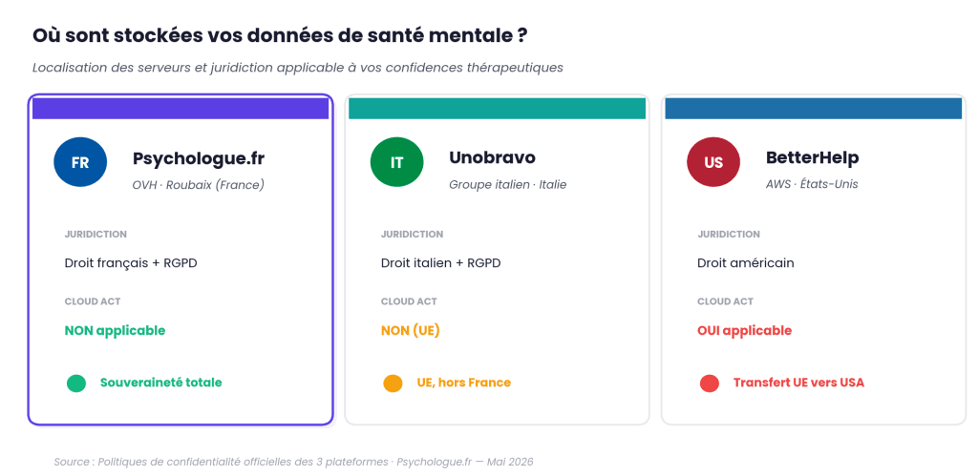
Task: Click the teal header bar of Unobravo card
Action: point(497,109)
